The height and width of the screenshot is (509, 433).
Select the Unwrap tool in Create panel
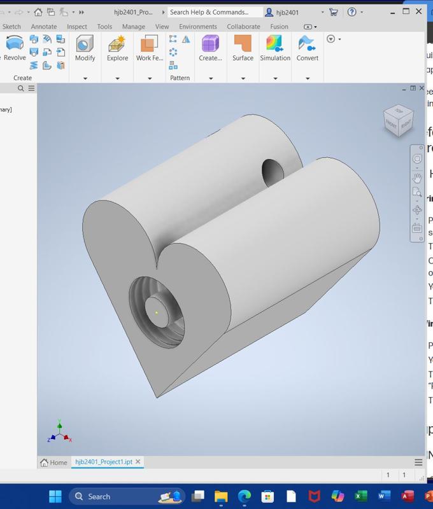[60, 66]
